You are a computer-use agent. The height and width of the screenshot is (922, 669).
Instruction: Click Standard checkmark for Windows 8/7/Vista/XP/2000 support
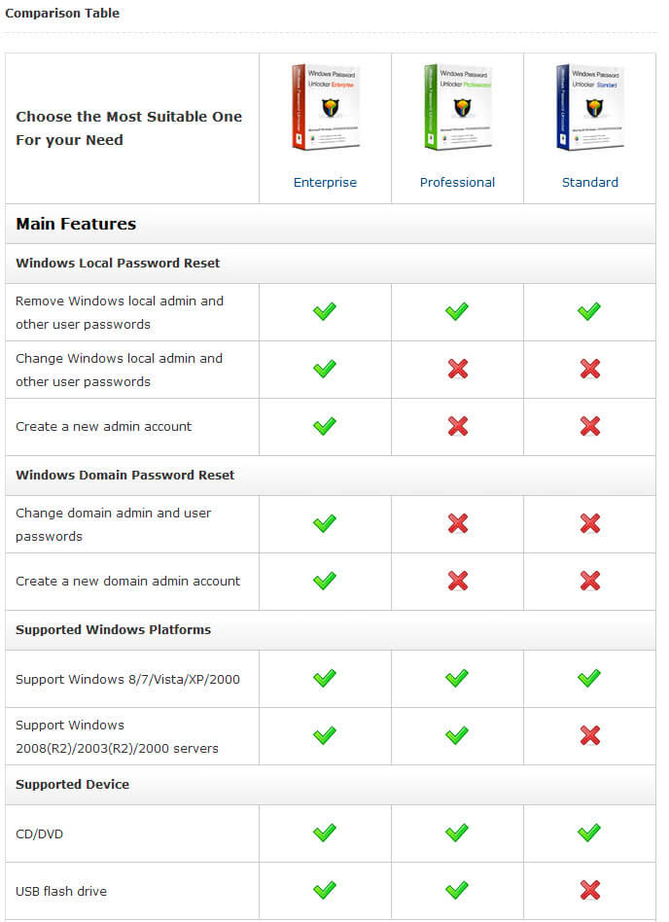[x=589, y=678]
